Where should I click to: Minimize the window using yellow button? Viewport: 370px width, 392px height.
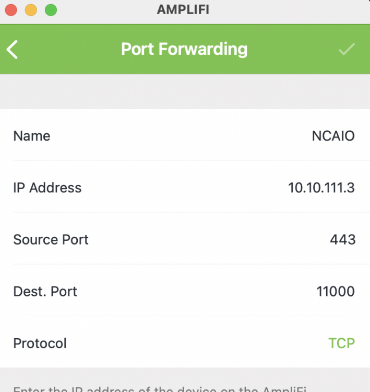pyautogui.click(x=31, y=10)
